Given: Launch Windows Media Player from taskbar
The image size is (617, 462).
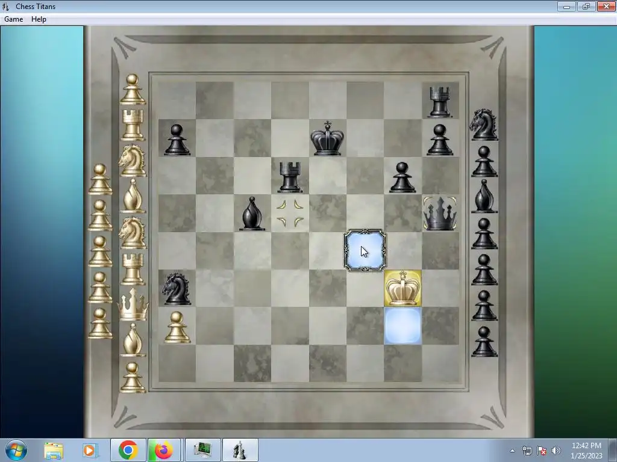Looking at the screenshot, I should coord(90,450).
